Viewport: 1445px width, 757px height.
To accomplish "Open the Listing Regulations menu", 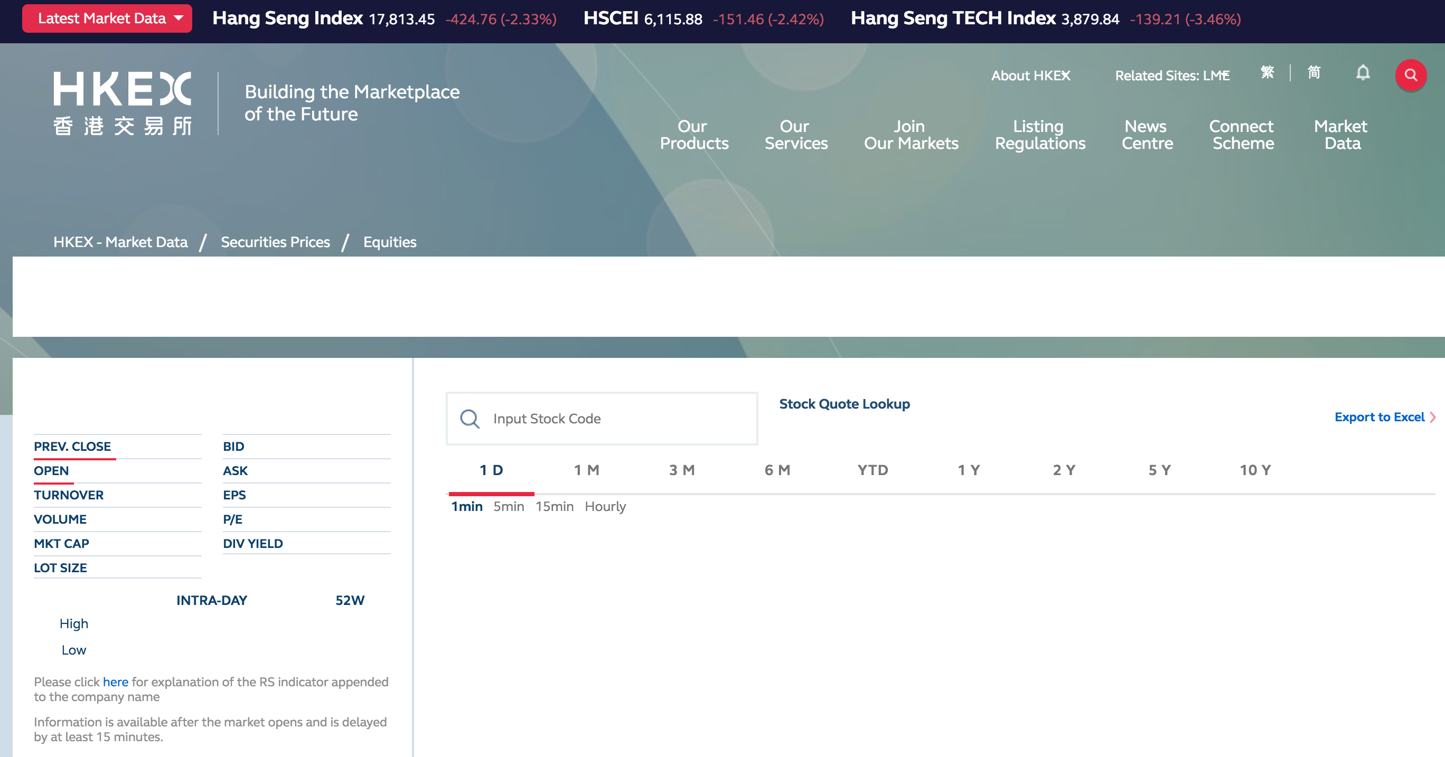I will click(1039, 135).
